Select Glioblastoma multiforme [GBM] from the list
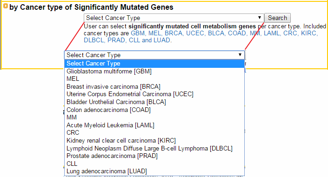328x177 pixels. tap(154, 71)
